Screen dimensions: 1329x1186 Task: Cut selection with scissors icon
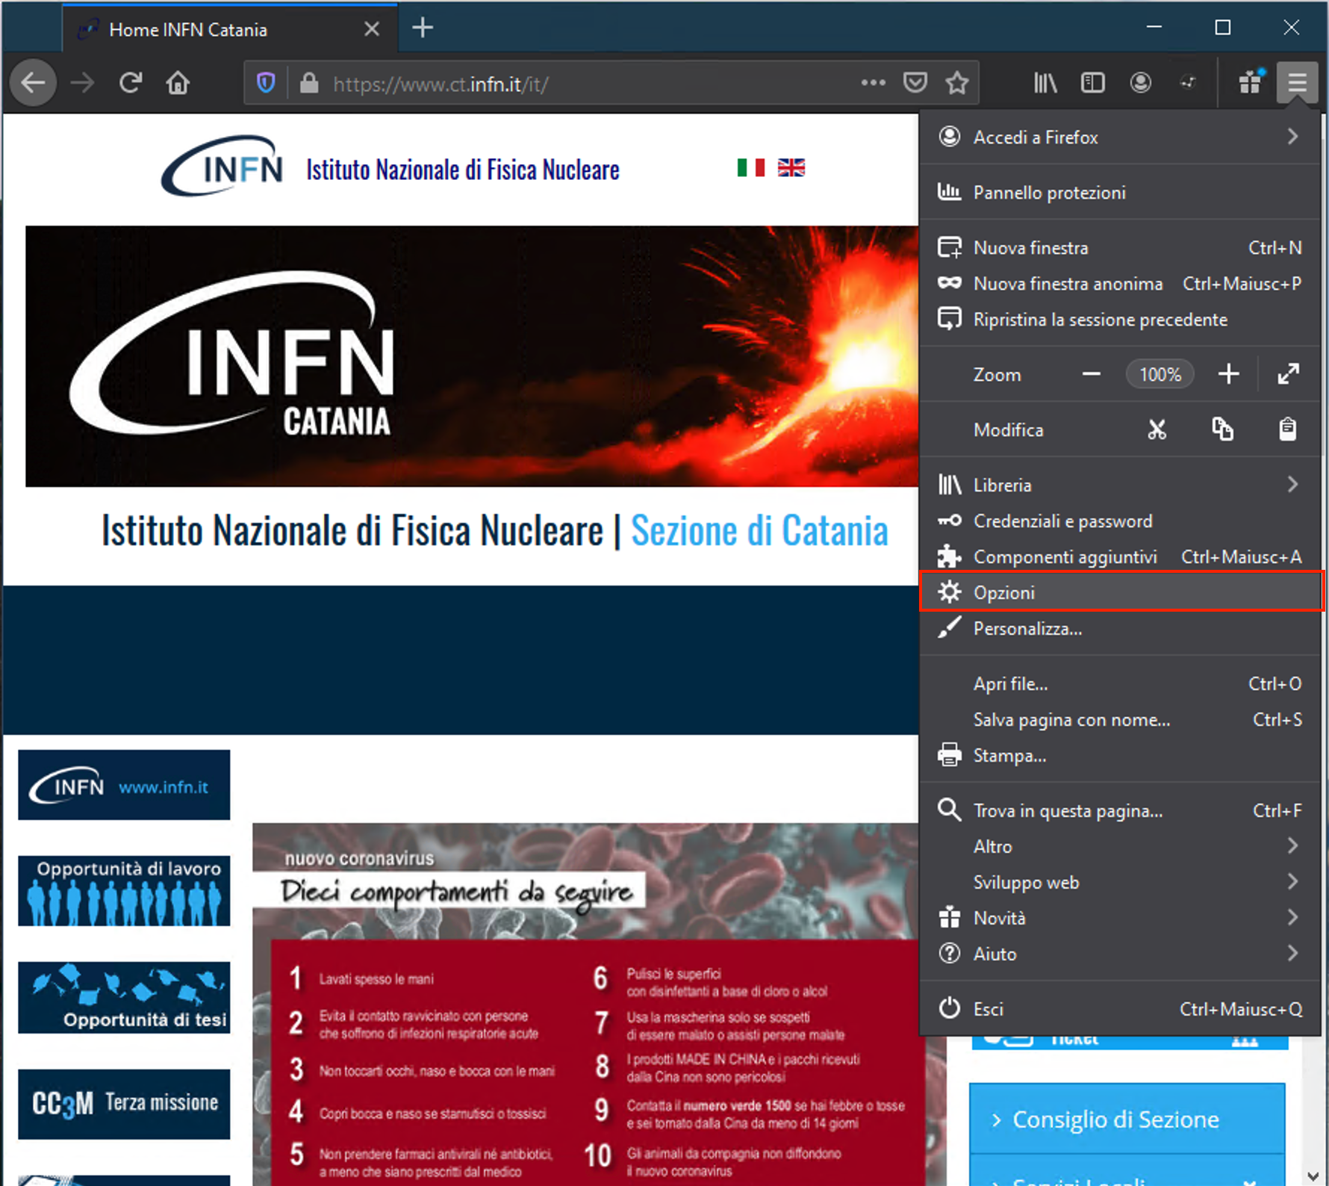(1157, 429)
